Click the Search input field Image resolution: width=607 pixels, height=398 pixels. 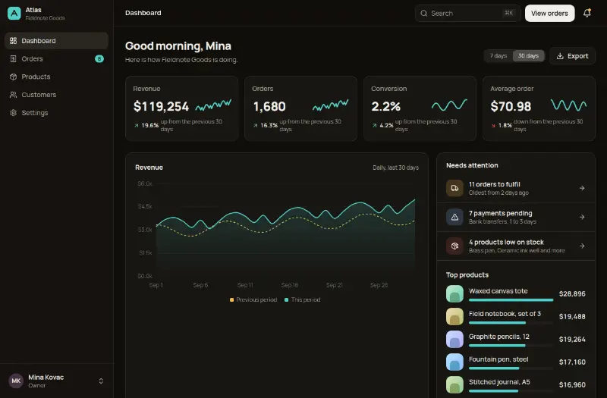tap(467, 13)
